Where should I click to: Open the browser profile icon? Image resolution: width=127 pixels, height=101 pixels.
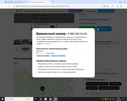[x=121, y=6]
